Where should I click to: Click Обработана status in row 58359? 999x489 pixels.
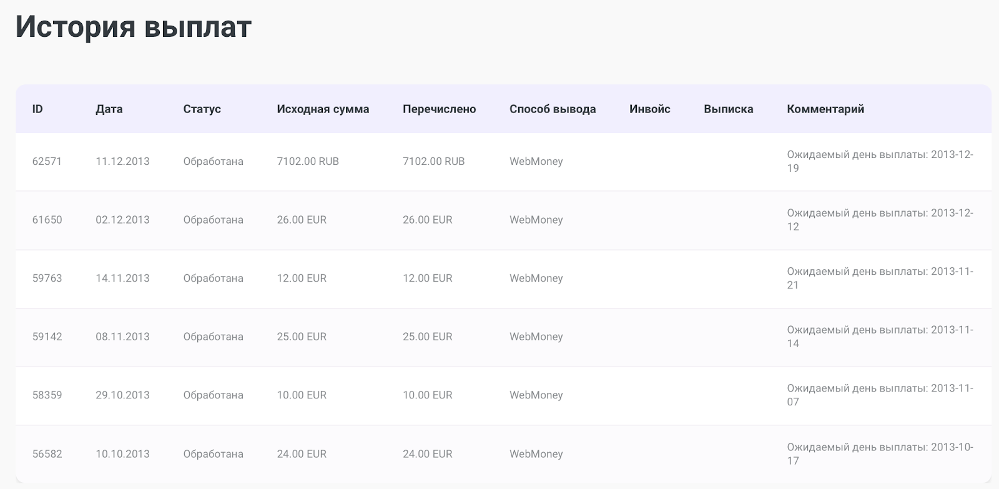click(213, 395)
